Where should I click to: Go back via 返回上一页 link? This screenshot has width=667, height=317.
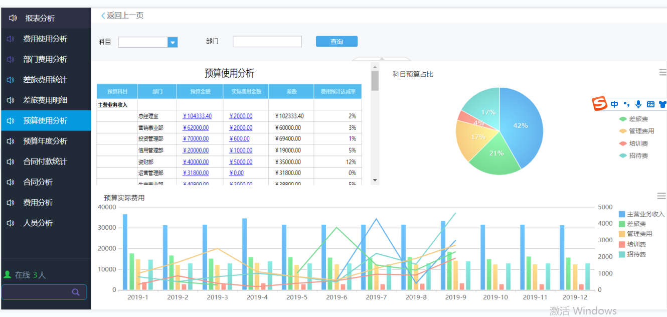click(122, 16)
